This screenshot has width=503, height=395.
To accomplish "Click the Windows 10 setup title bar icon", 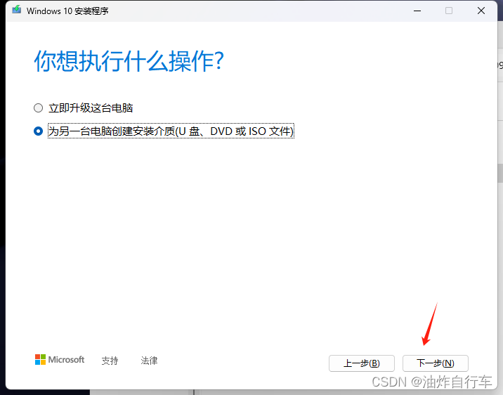I will point(17,10).
